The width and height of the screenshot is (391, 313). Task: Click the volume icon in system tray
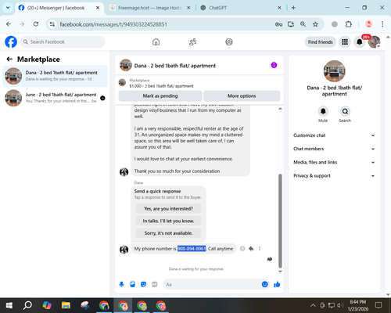click(340, 305)
